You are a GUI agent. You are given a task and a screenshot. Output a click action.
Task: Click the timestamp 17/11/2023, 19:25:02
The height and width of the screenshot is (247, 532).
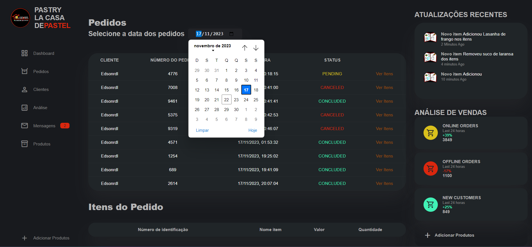tap(258, 156)
